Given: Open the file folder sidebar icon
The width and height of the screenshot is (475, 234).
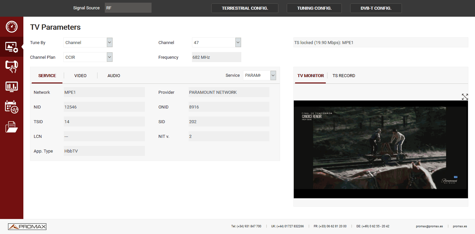Looking at the screenshot, I should click(x=12, y=127).
